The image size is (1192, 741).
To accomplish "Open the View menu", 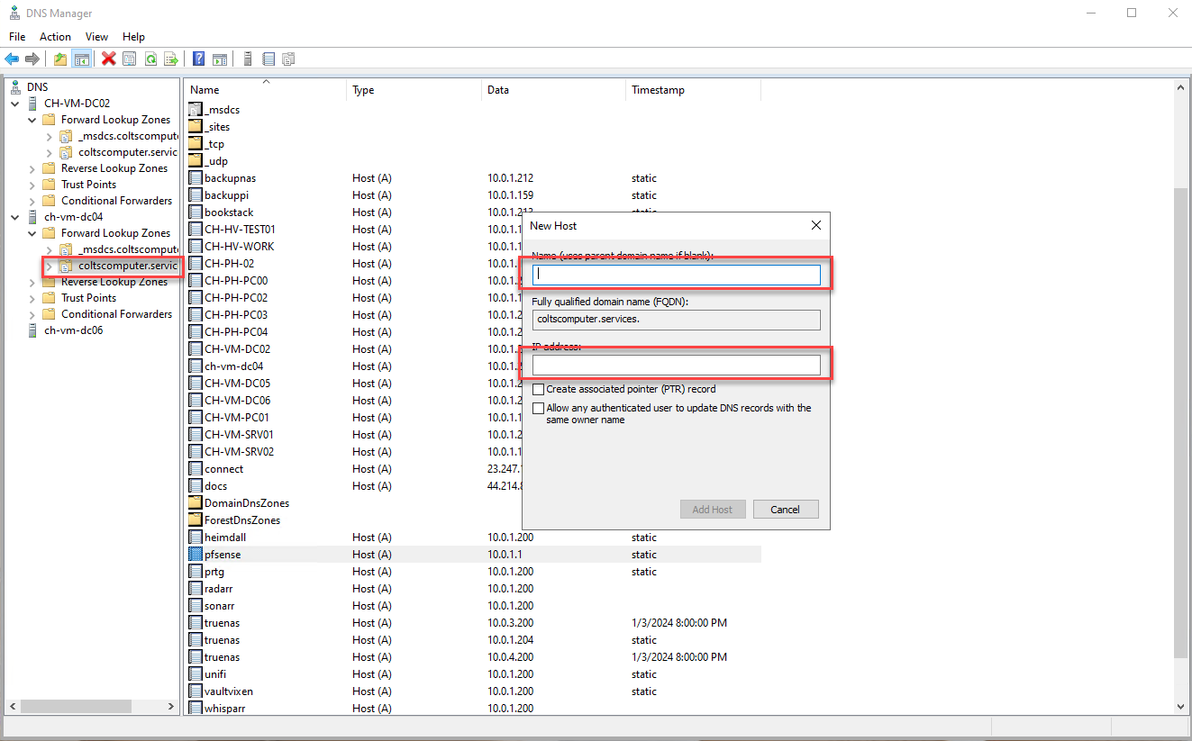I will (96, 37).
